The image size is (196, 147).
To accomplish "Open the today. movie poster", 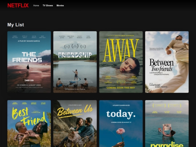I will click(x=121, y=124).
